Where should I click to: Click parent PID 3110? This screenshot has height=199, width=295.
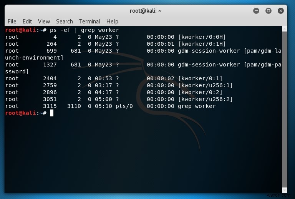pyautogui.click(x=74, y=106)
